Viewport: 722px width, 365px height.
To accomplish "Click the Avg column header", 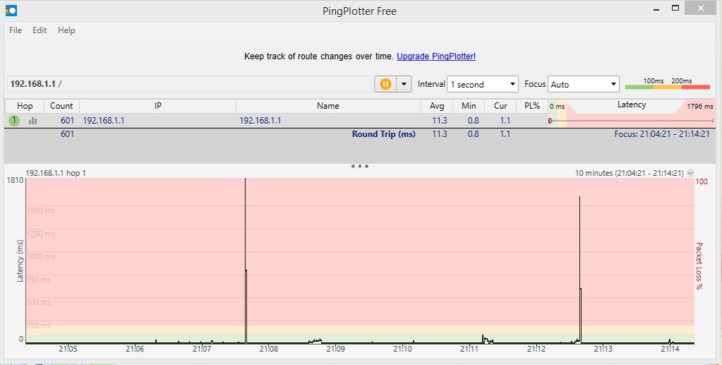I will click(x=436, y=106).
